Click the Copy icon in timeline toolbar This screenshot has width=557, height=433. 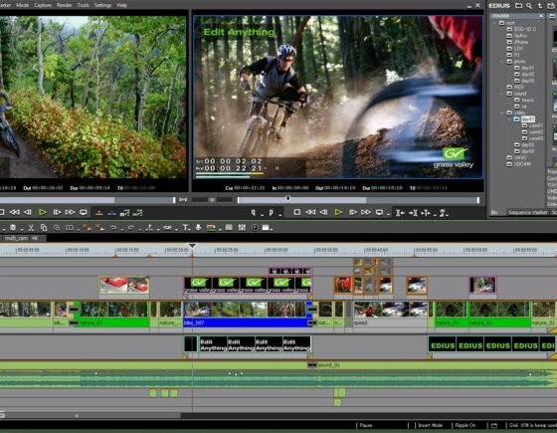pyautogui.click(x=44, y=228)
